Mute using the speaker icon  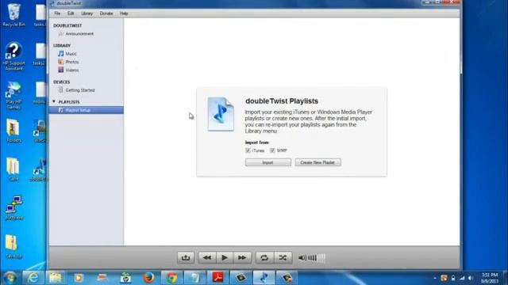point(302,258)
